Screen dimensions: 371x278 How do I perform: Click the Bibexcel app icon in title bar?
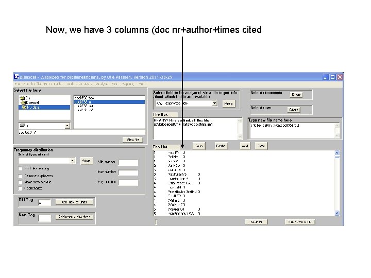pyautogui.click(x=16, y=77)
